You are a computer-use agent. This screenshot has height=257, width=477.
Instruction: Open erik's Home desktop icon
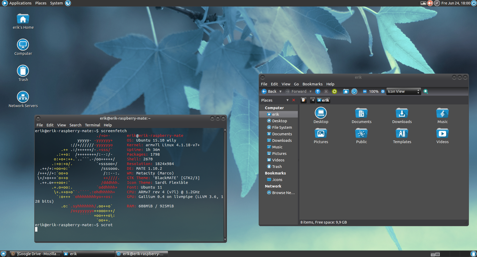click(x=23, y=21)
